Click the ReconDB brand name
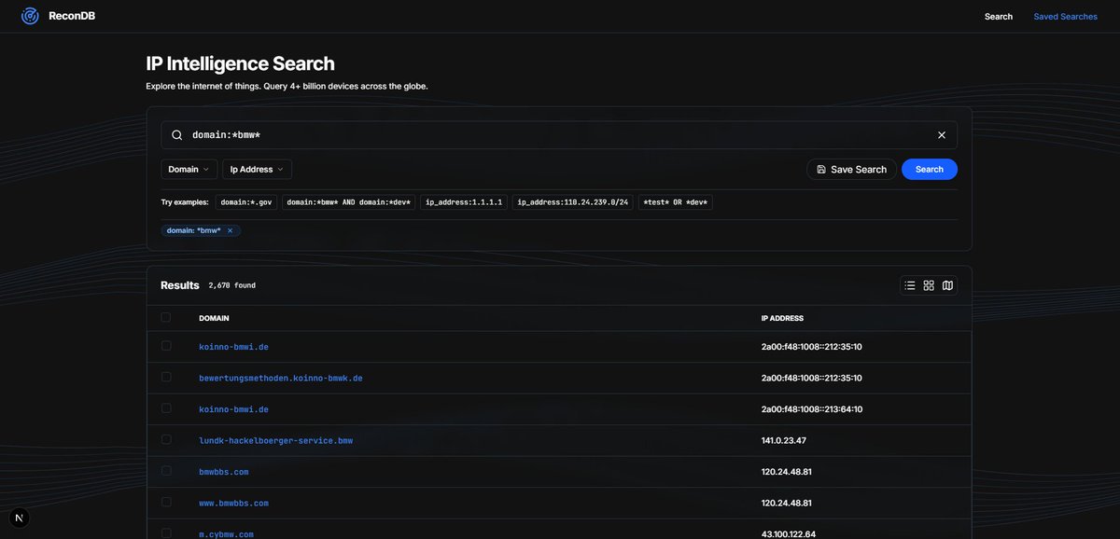The height and width of the screenshot is (539, 1120). coord(72,16)
